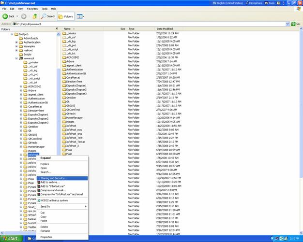
Task: Click the Views icon in toolbar
Action: tap(80, 16)
